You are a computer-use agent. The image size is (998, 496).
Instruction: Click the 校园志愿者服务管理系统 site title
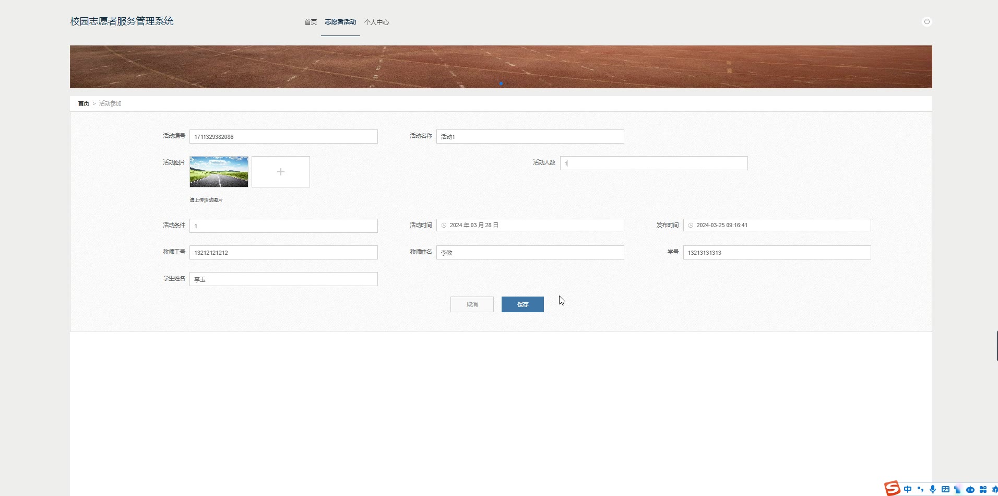[x=122, y=21]
